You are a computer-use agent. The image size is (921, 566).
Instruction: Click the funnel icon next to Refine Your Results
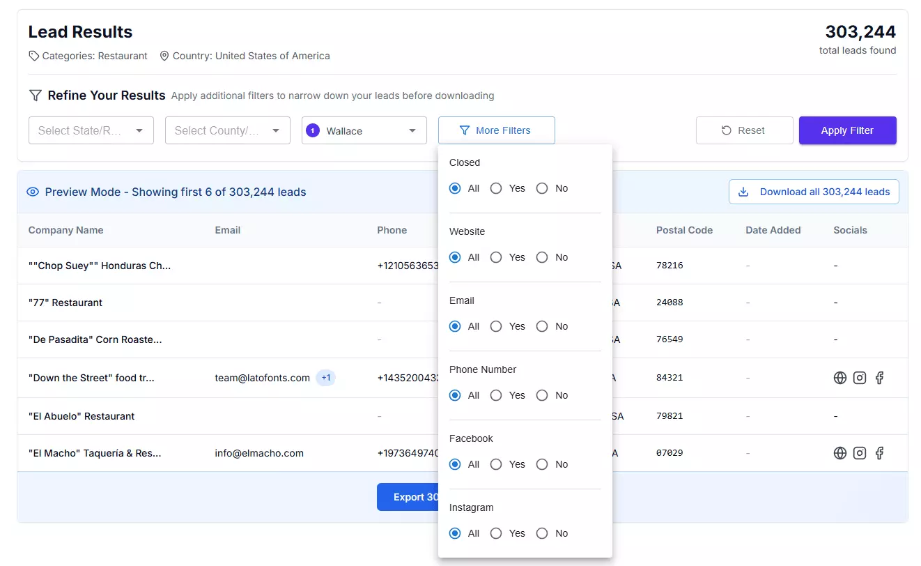(35, 95)
